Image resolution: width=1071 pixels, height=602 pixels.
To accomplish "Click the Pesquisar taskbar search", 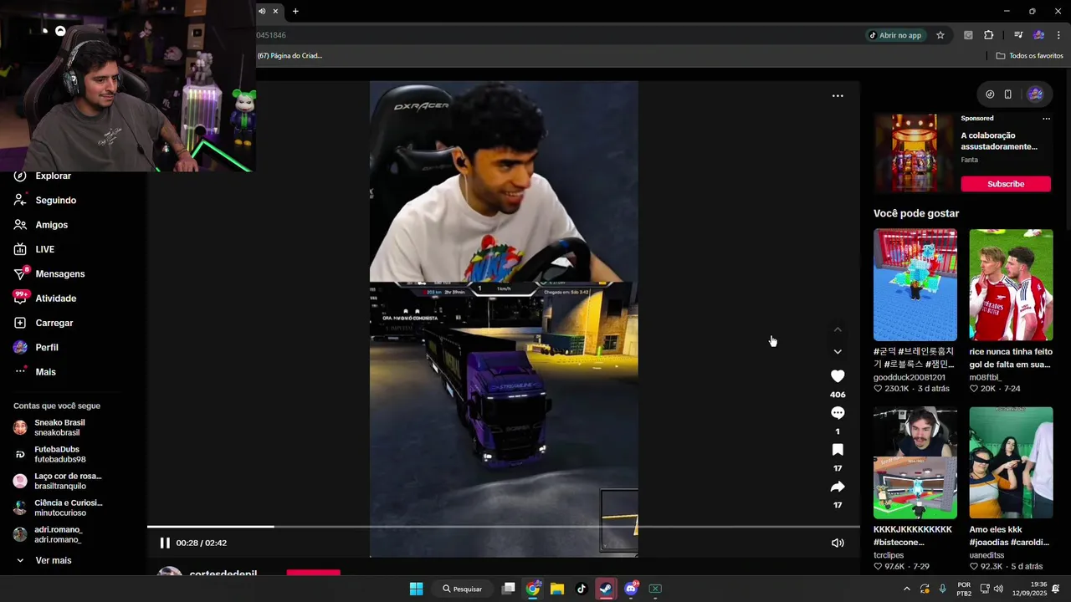I will [x=463, y=589].
